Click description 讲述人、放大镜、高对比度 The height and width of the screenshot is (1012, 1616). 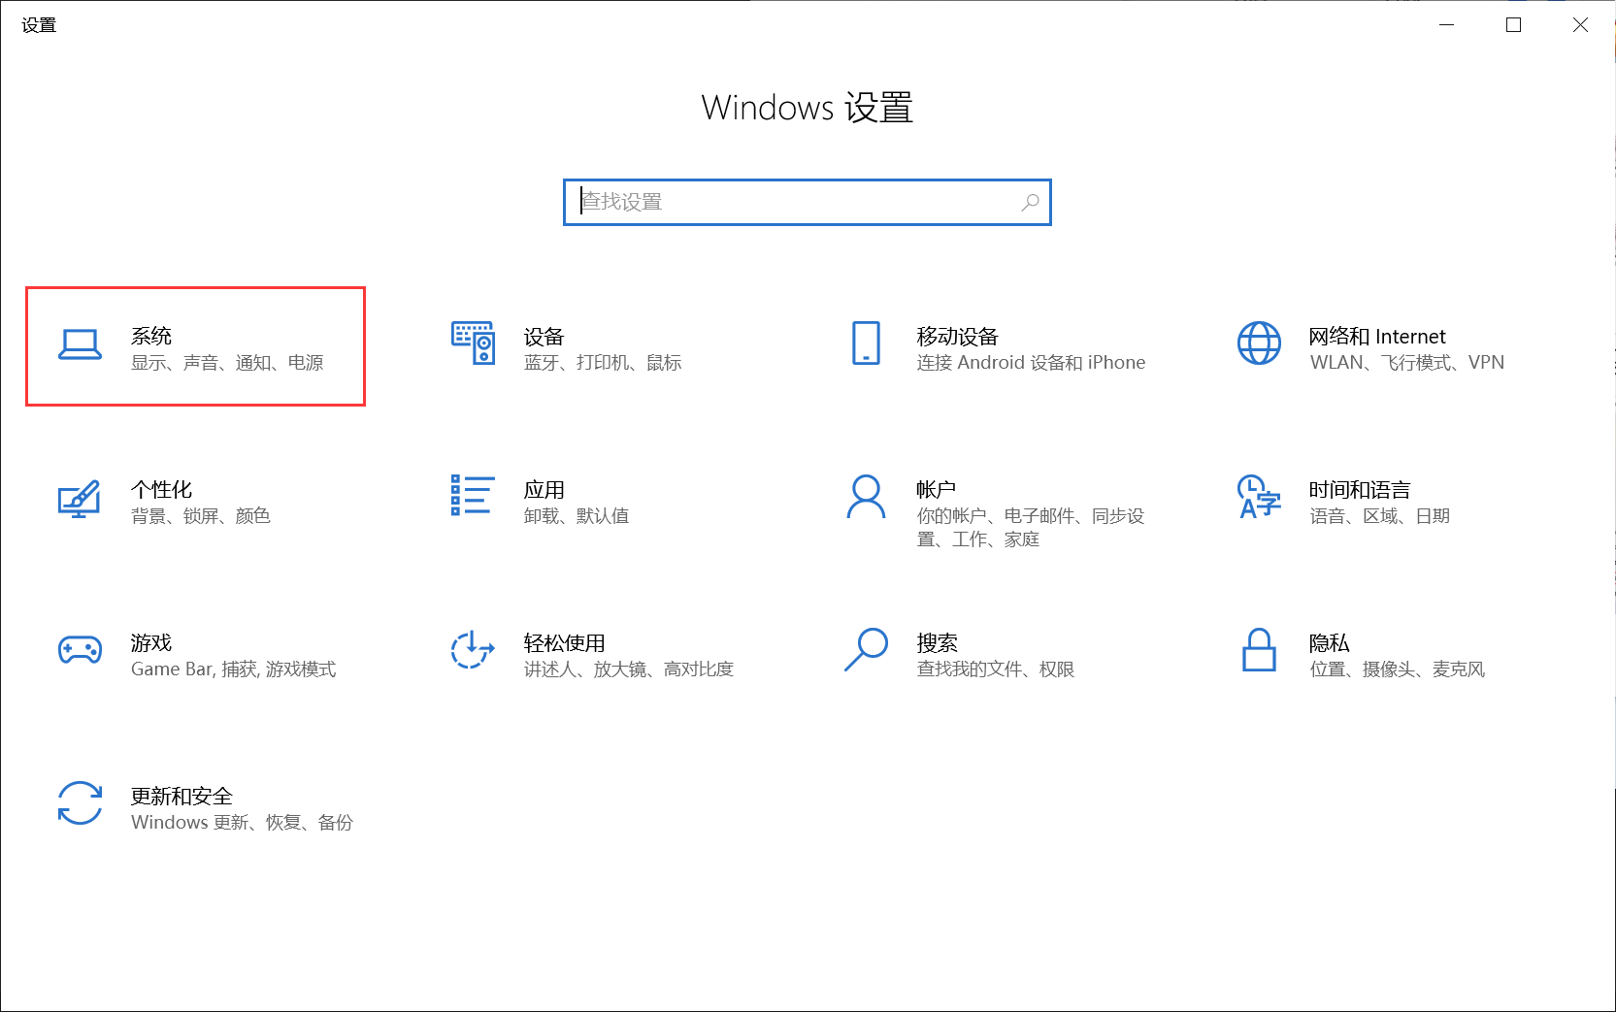629,669
